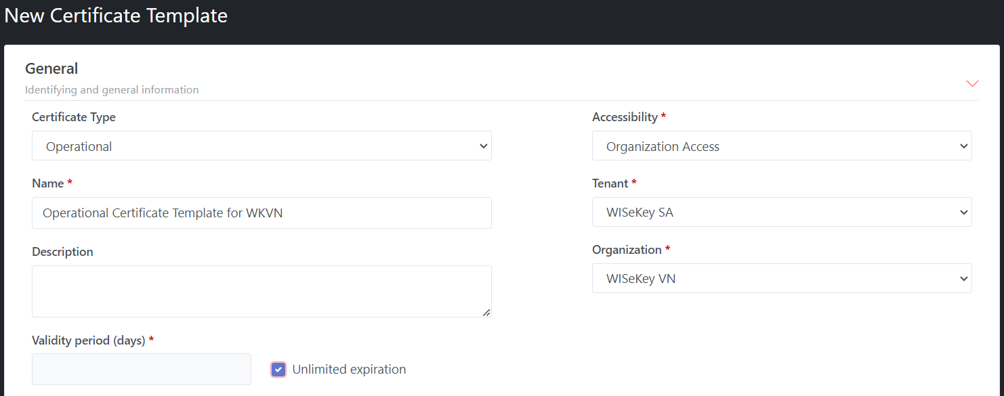Viewport: 1004px width, 396px height.
Task: Open the Tenant dropdown showing WISeKey SA
Action: (x=781, y=213)
